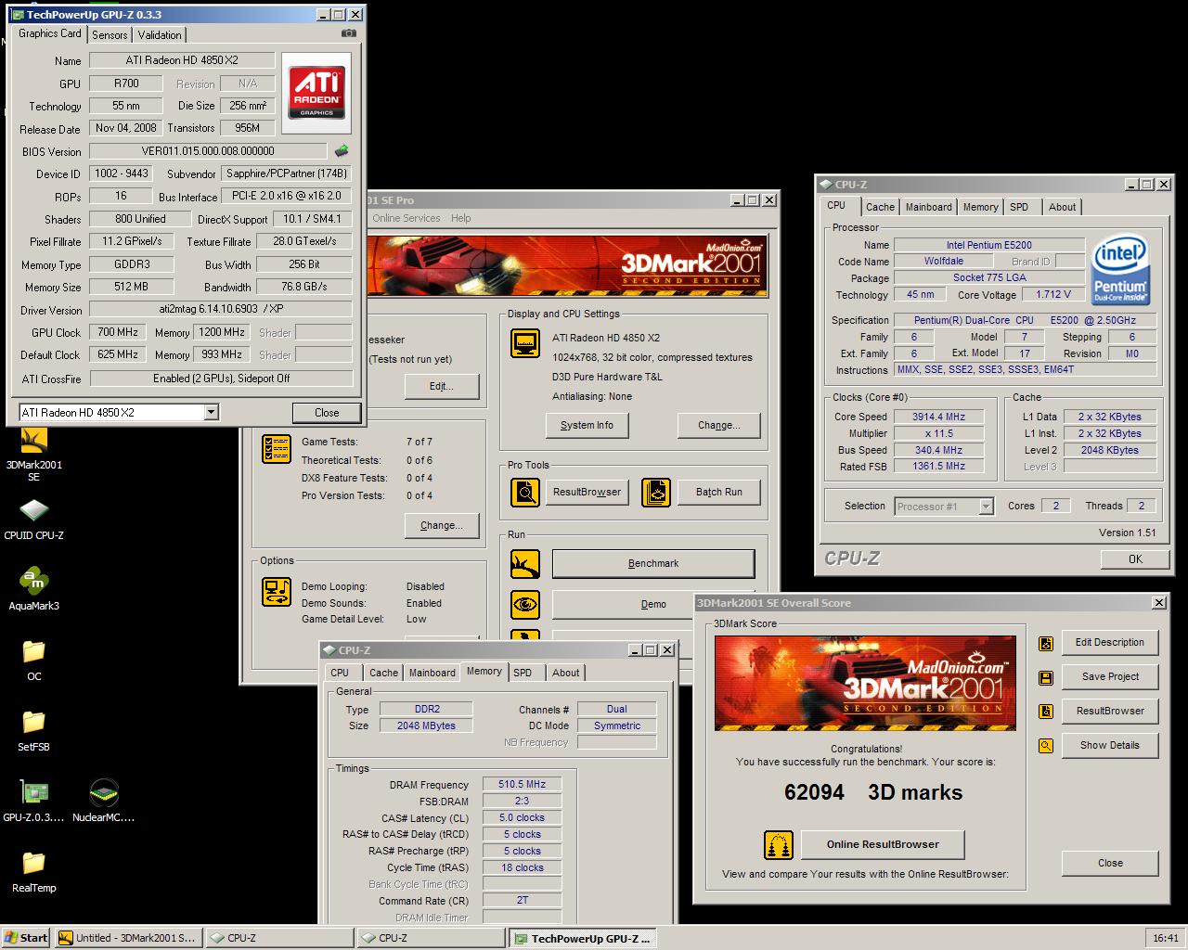Click OK button in CPU-Z window
The height and width of the screenshot is (950, 1188).
pos(1135,558)
